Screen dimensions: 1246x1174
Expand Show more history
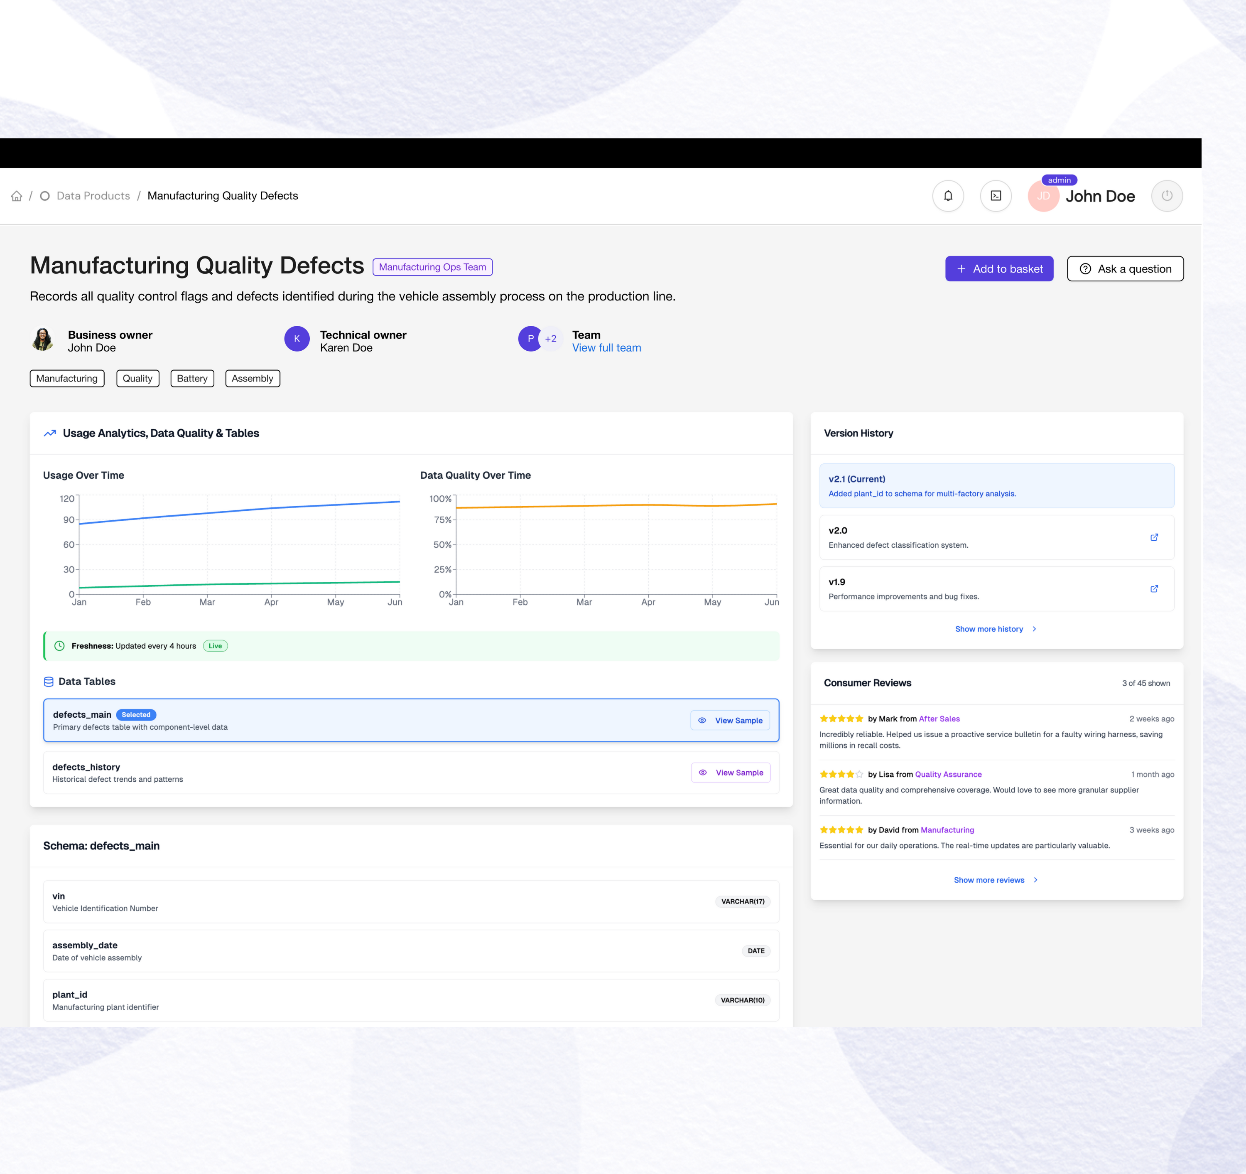[996, 629]
